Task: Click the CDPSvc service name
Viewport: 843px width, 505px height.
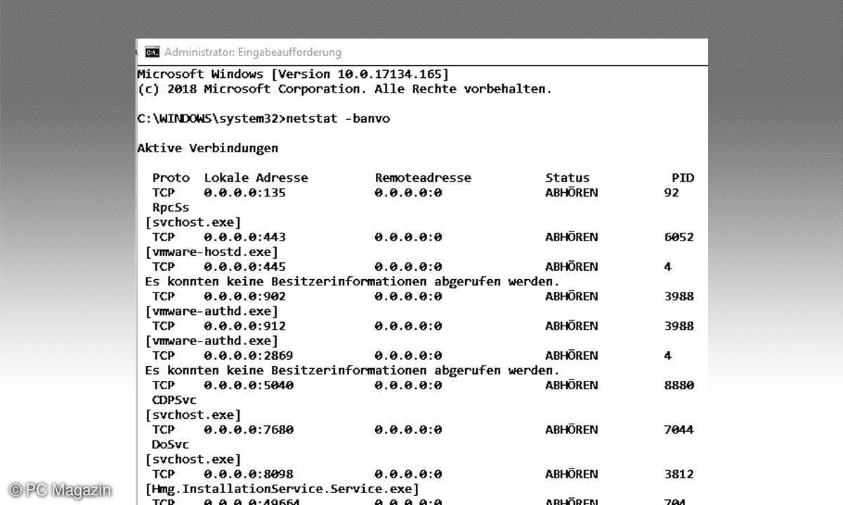Action: pyautogui.click(x=174, y=400)
